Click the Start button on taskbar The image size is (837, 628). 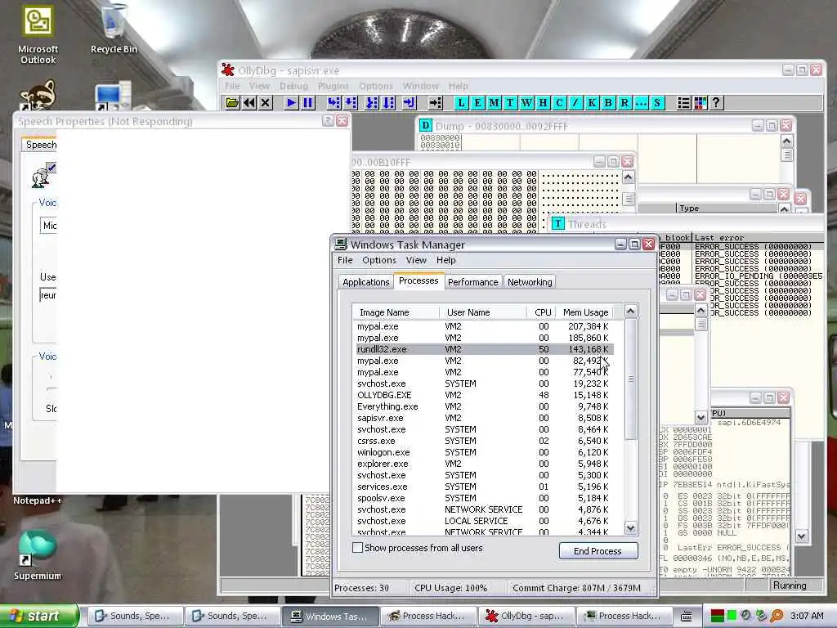coord(39,617)
